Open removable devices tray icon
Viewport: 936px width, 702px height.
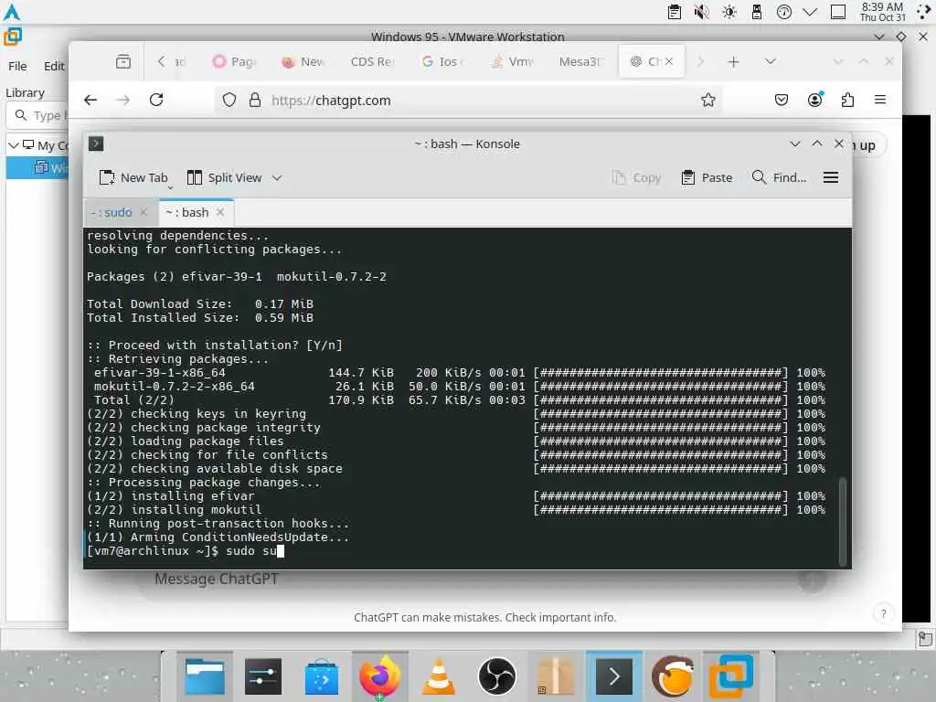pyautogui.click(x=756, y=12)
